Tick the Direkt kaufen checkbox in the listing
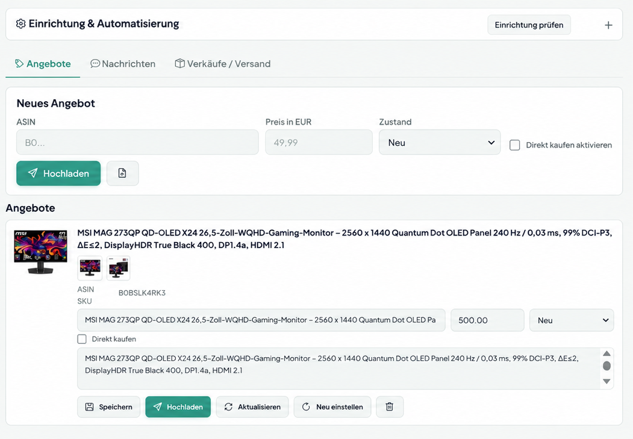Screen dimensions: 633x439 pos(82,339)
